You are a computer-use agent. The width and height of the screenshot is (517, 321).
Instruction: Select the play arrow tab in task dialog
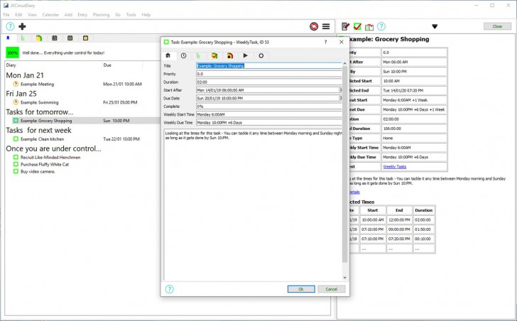pos(246,55)
